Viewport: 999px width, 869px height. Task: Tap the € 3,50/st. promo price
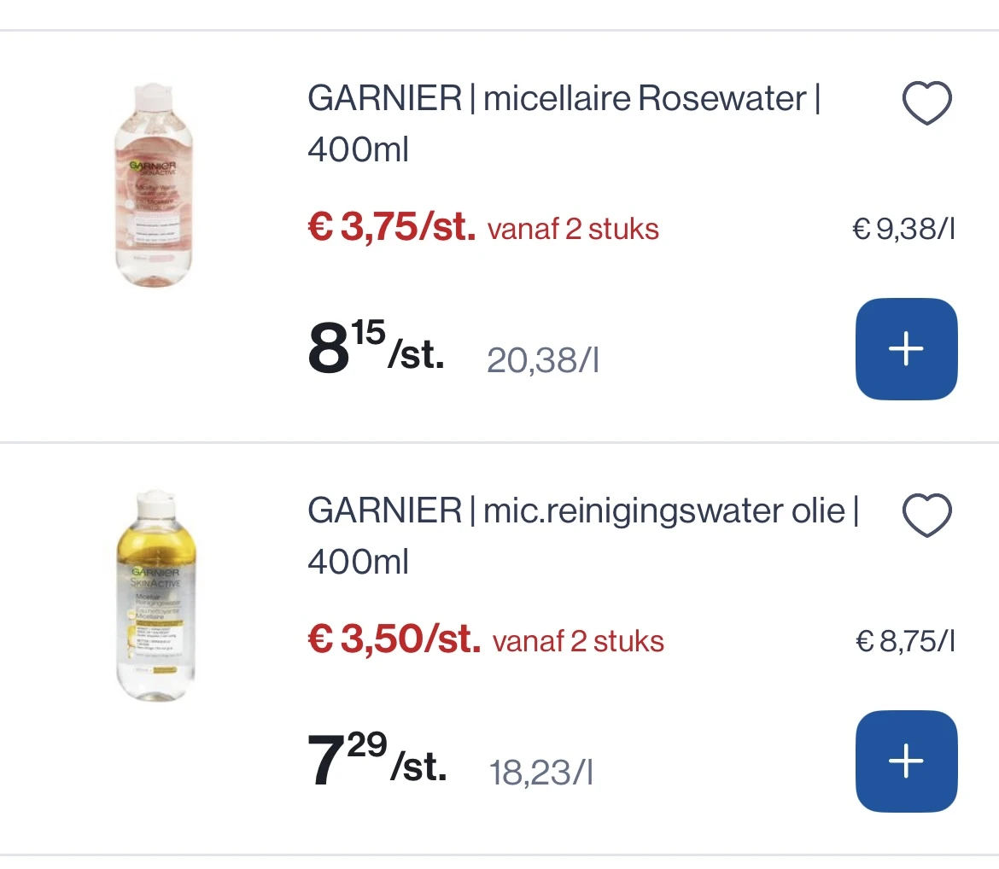(394, 639)
